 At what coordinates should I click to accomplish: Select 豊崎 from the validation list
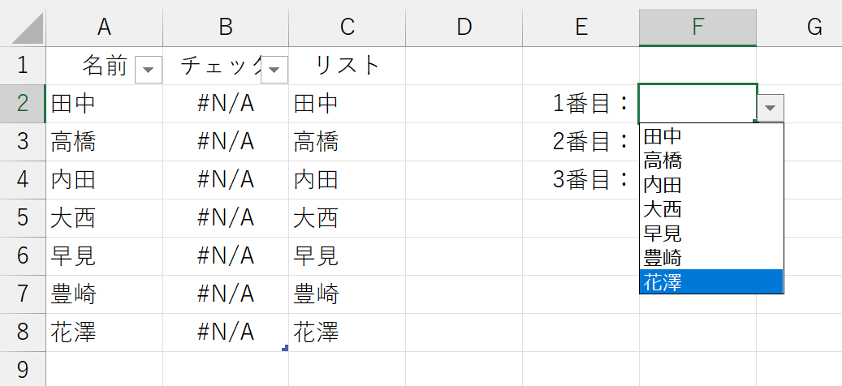[x=711, y=257]
